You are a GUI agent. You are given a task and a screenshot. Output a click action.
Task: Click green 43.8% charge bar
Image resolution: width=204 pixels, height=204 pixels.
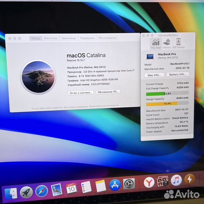click(x=167, y=94)
